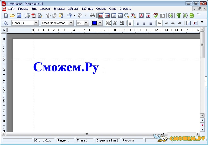Apply the blue font color swatch
This screenshot has width=208, height=145.
[x=95, y=23]
